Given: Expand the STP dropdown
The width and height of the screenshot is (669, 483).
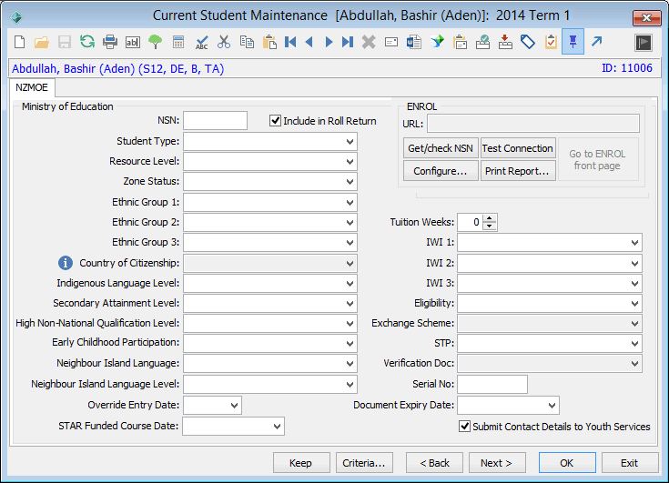Looking at the screenshot, I should 635,344.
